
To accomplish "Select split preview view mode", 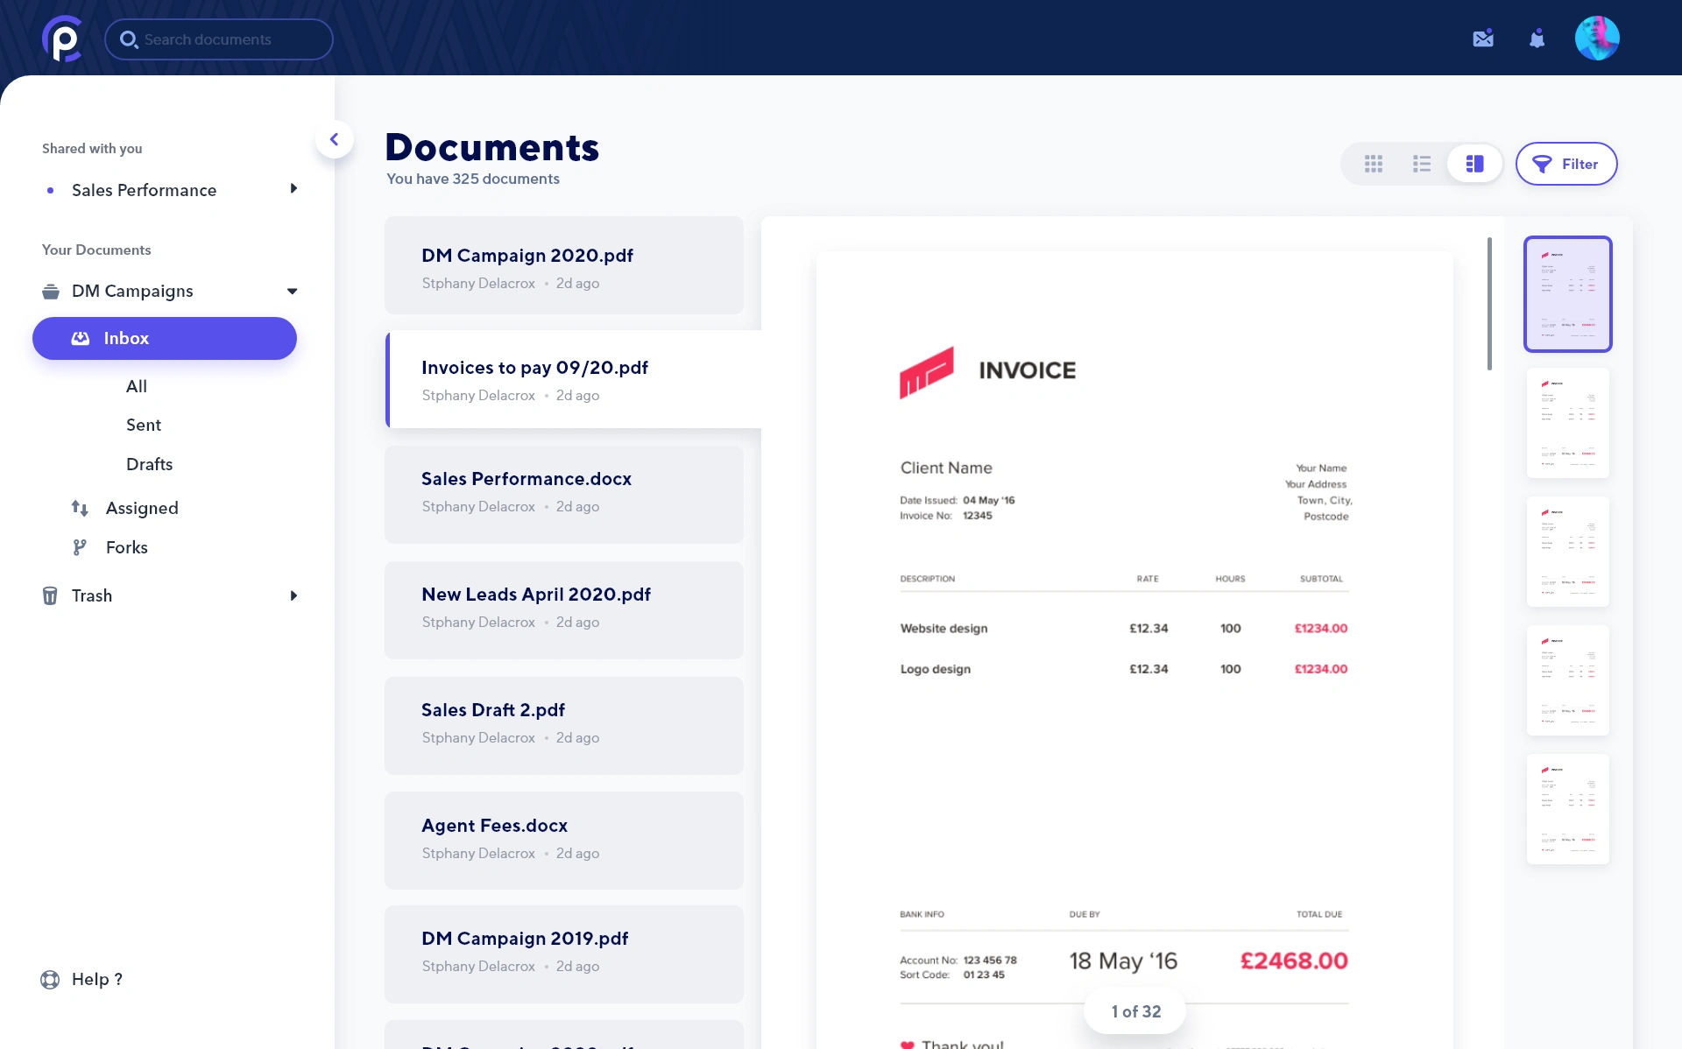I will [x=1474, y=164].
